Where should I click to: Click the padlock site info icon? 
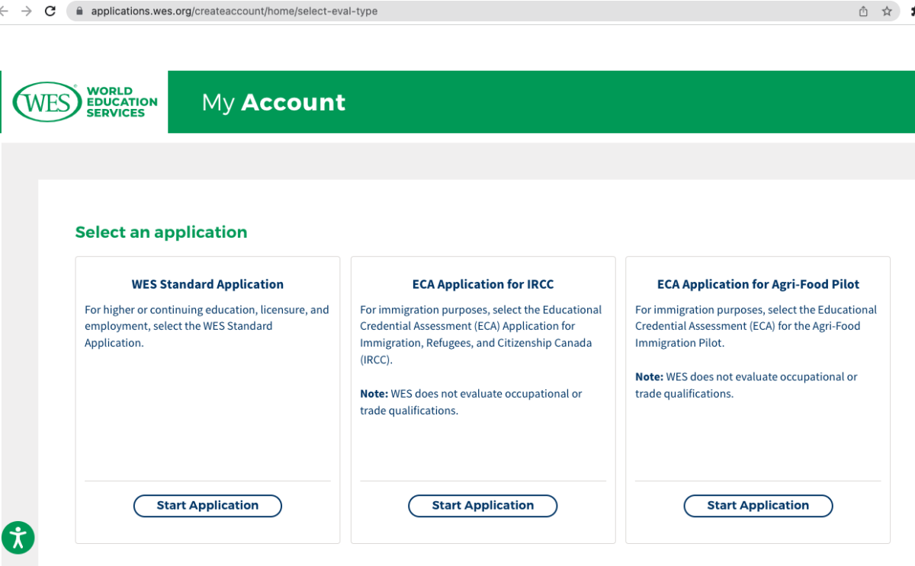tap(79, 11)
